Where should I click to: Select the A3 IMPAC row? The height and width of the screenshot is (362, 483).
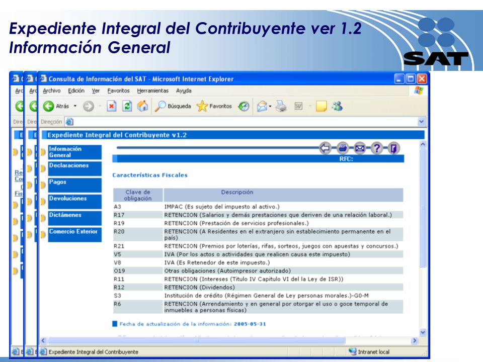tap(258, 207)
